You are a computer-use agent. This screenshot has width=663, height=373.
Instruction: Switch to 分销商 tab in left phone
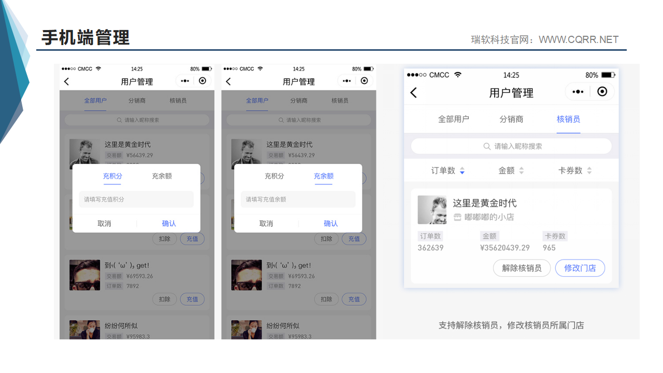(137, 101)
